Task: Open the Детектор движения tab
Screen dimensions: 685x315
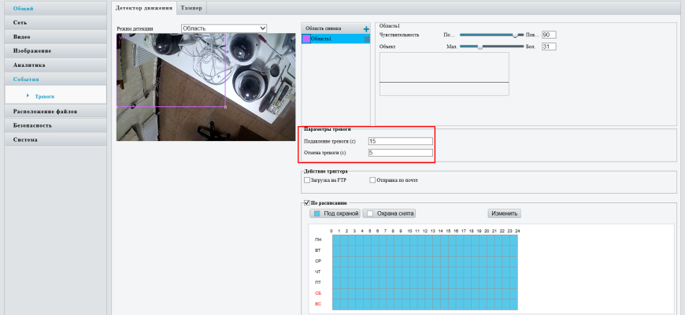Action: click(143, 7)
